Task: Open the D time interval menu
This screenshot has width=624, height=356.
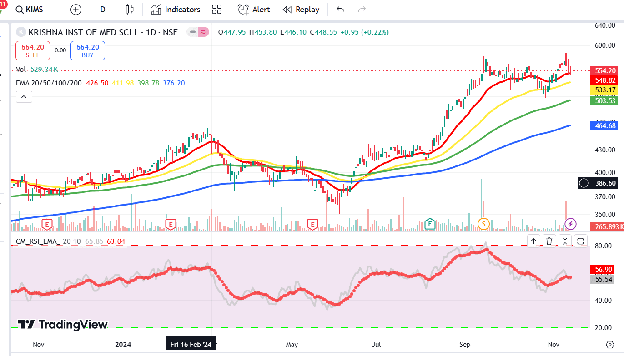Action: 103,10
